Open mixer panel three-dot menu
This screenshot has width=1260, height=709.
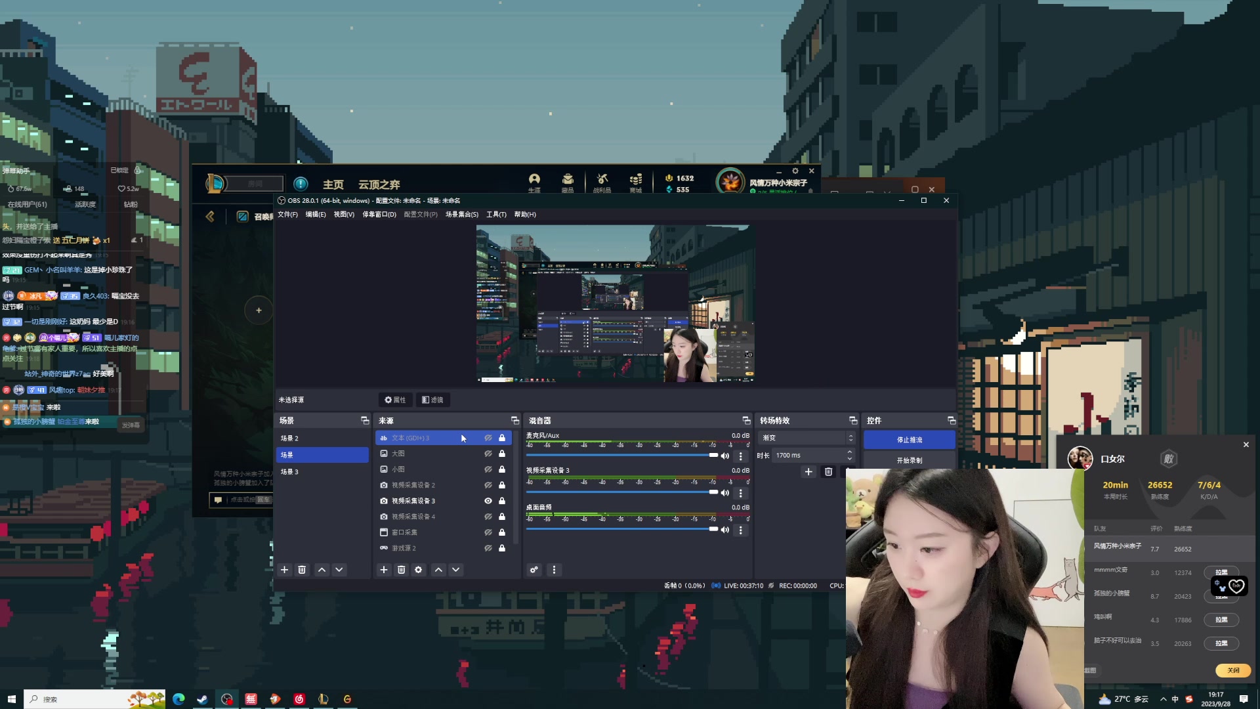554,570
